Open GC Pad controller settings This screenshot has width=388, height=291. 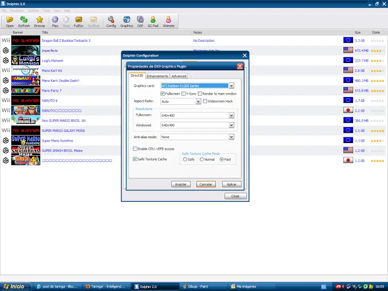pyautogui.click(x=153, y=21)
